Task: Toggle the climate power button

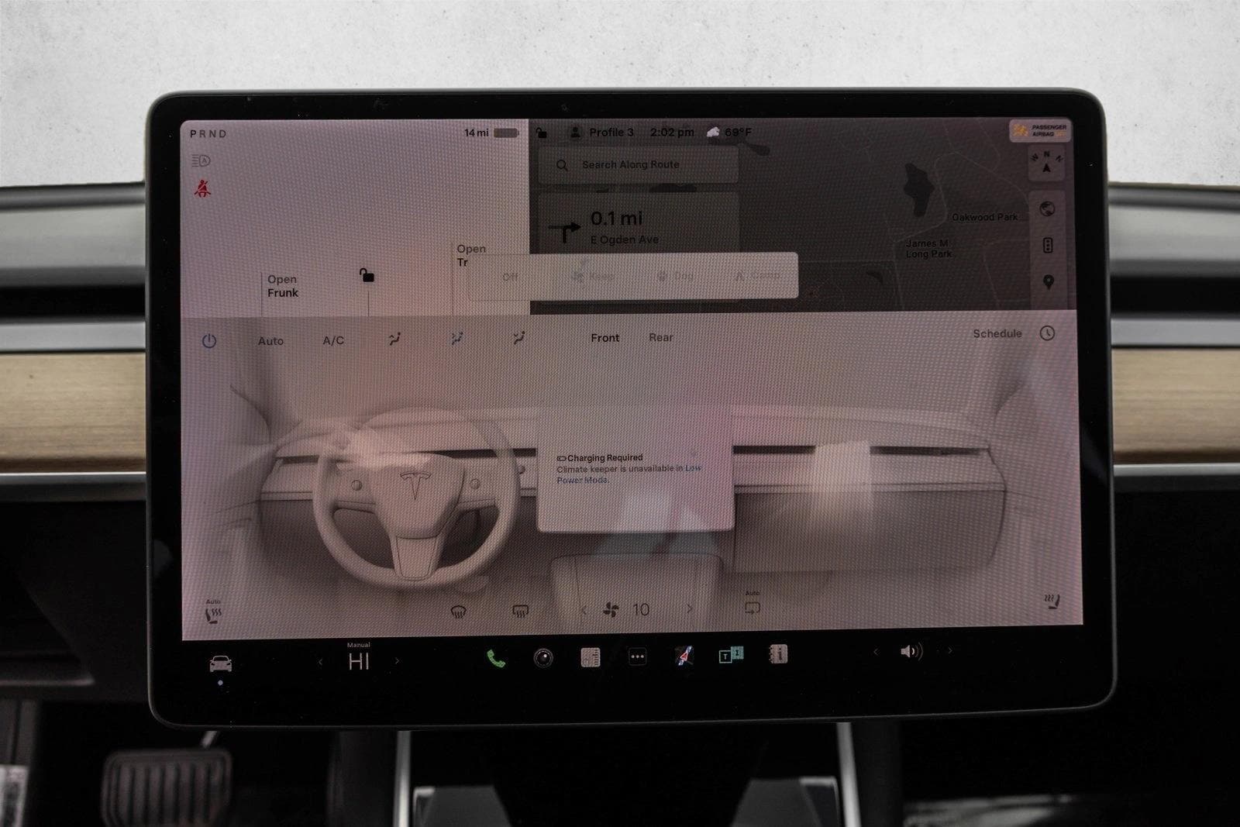Action: coord(209,341)
